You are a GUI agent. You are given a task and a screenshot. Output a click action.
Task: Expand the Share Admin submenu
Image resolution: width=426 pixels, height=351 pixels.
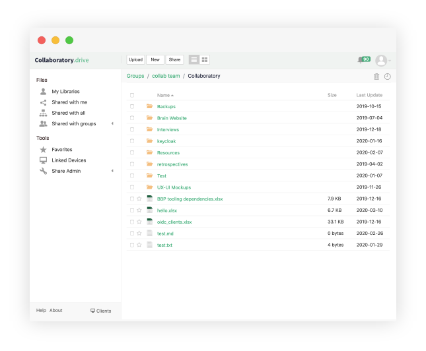112,171
